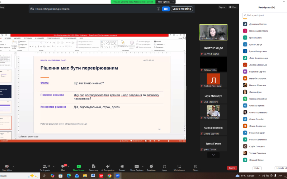Toggle bold Ж formatting in PowerPoint
This screenshot has height=179, width=287.
(x=30, y=47)
